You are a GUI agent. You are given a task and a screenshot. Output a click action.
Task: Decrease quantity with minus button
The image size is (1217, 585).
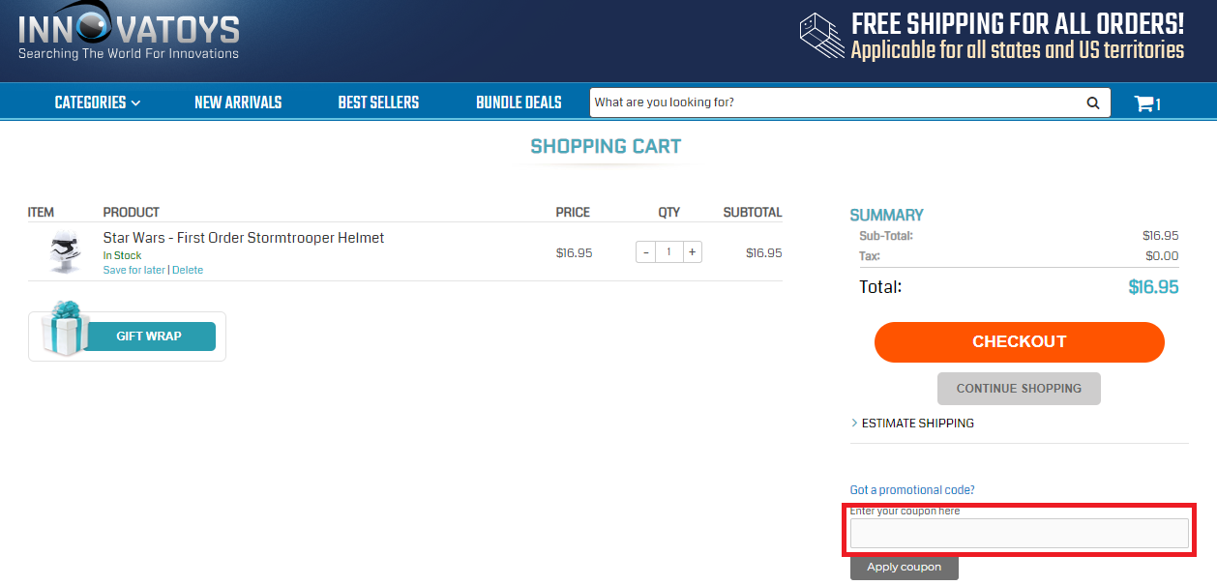tap(646, 252)
